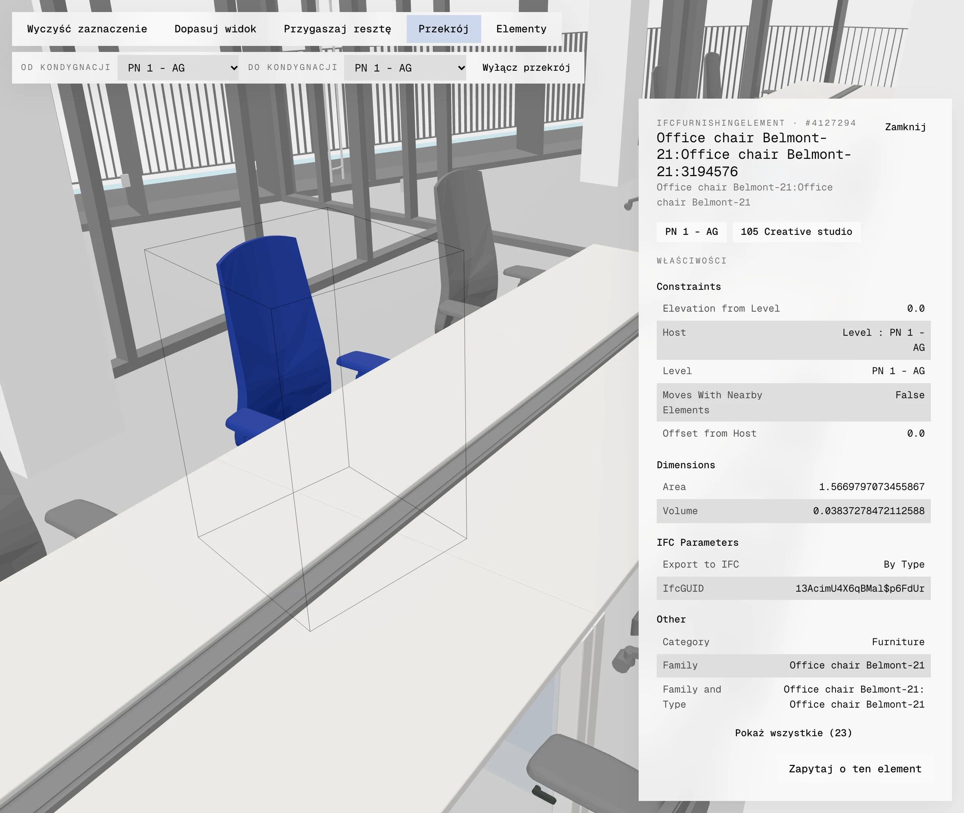The width and height of the screenshot is (964, 813).
Task: Click the IfcGUID value 13AcimU4X6qBMal$p6FdUr
Action: click(x=860, y=589)
